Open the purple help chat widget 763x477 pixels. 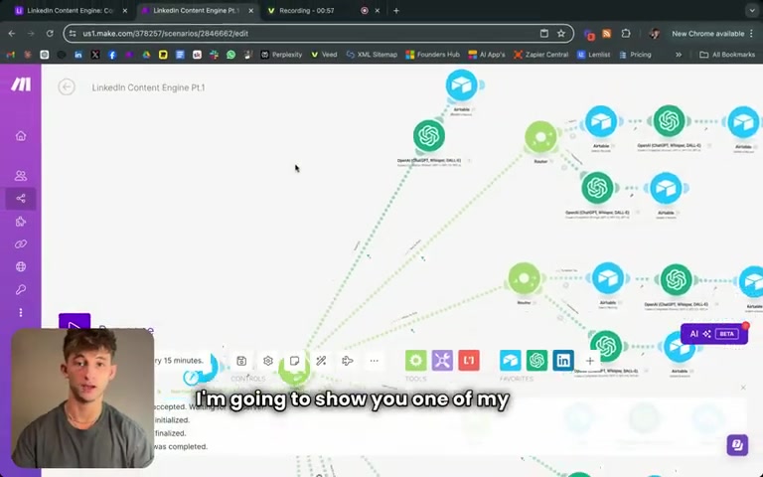[737, 445]
